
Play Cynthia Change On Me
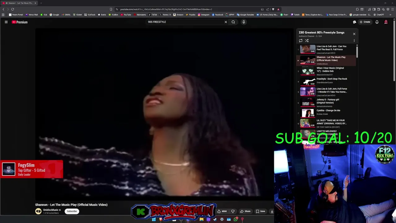click(326, 113)
